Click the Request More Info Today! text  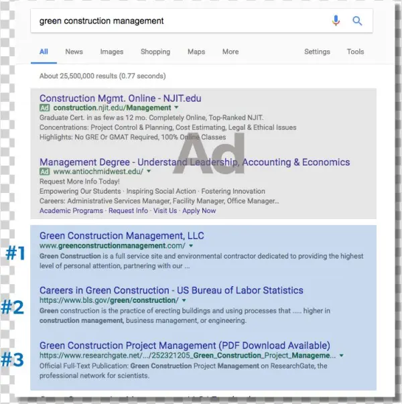[x=79, y=182]
